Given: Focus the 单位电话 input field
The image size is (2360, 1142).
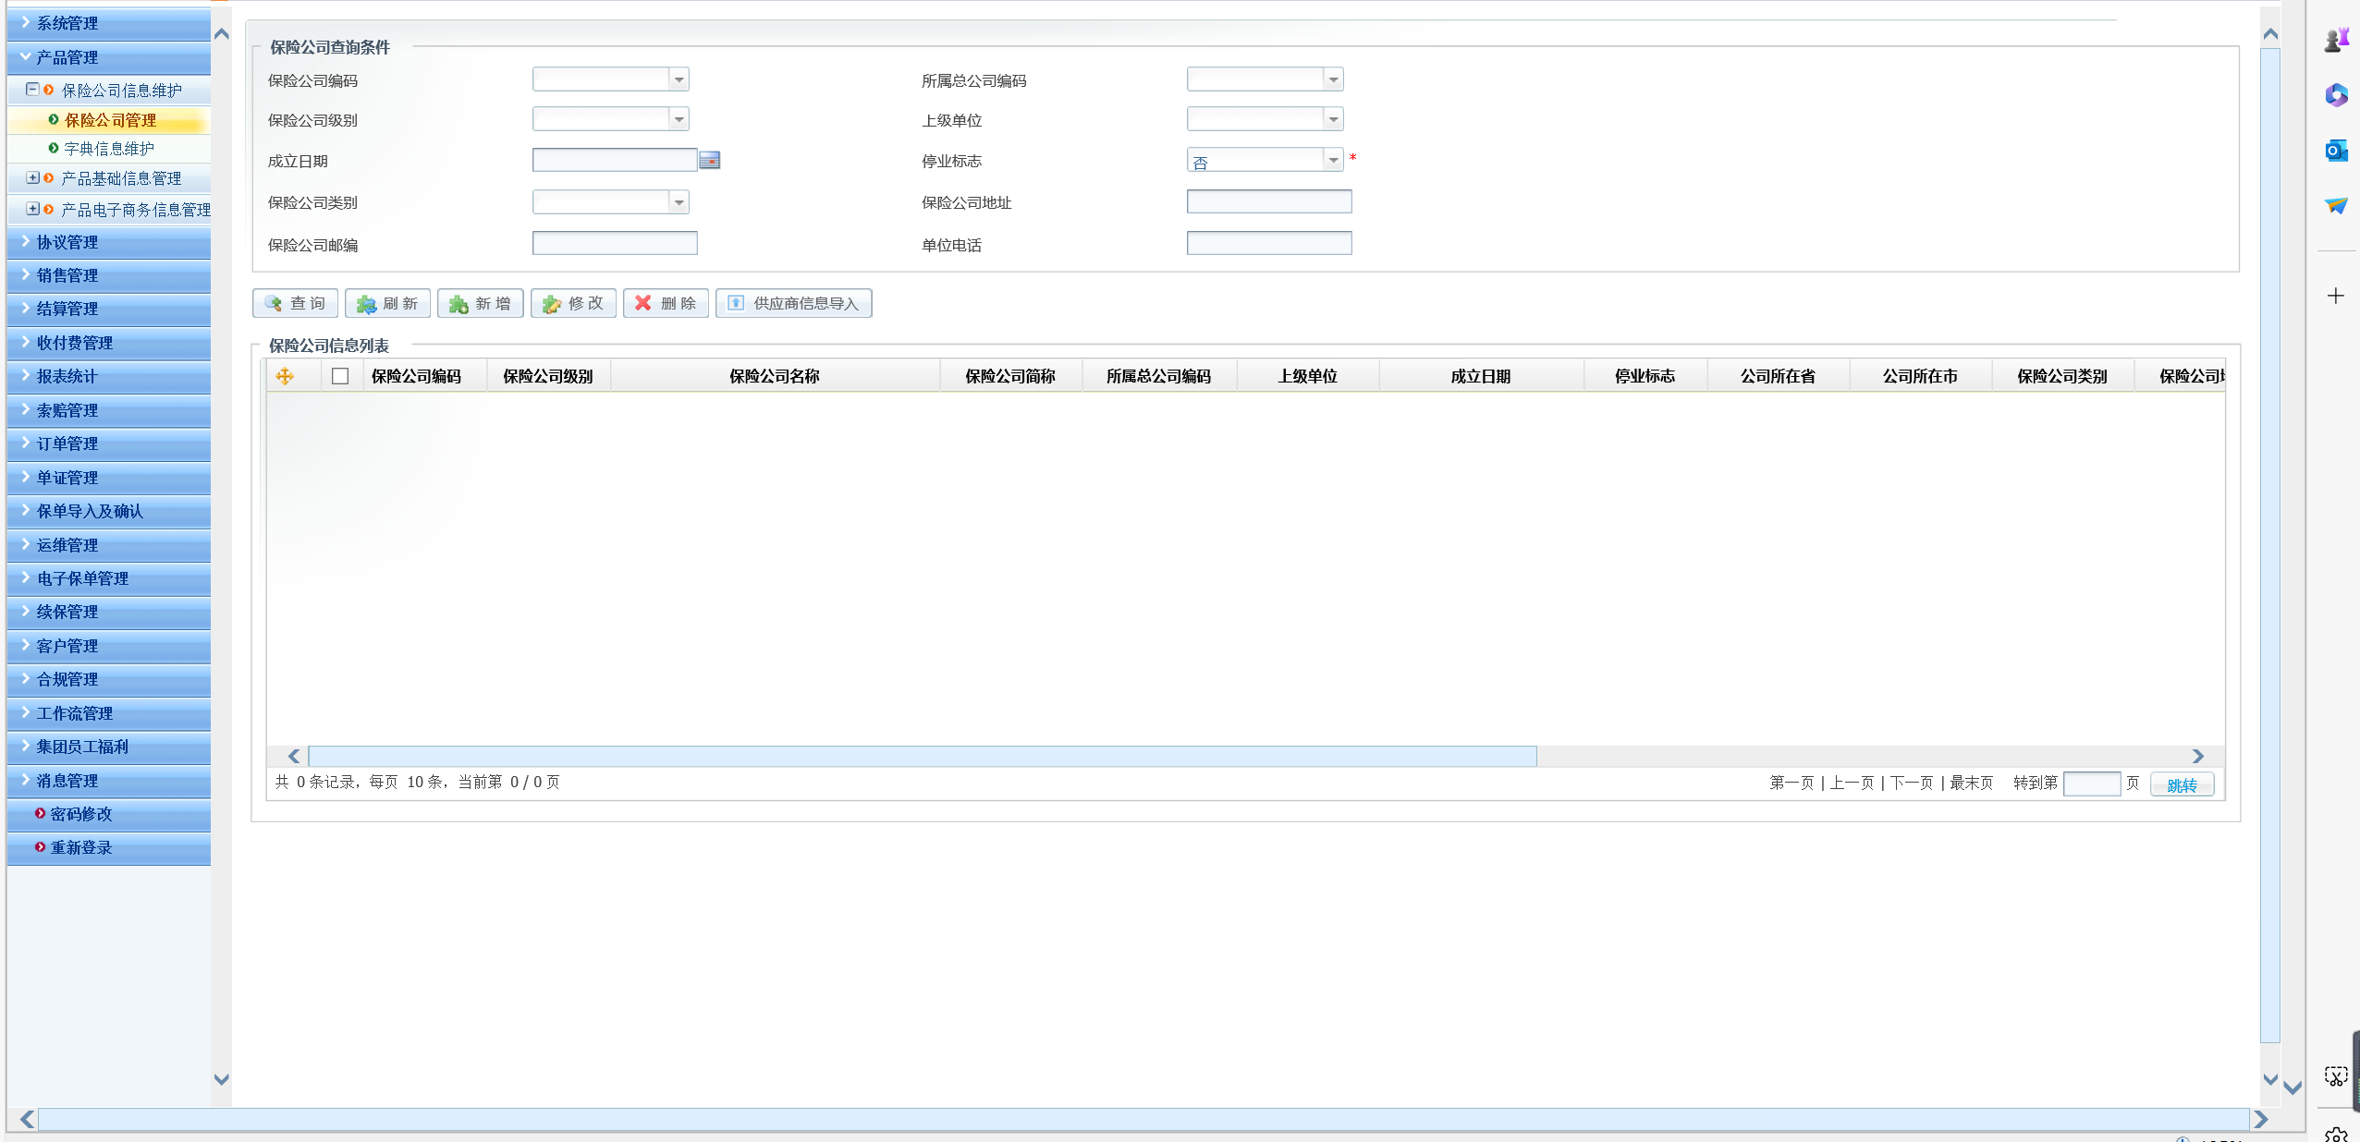Looking at the screenshot, I should pyautogui.click(x=1269, y=243).
